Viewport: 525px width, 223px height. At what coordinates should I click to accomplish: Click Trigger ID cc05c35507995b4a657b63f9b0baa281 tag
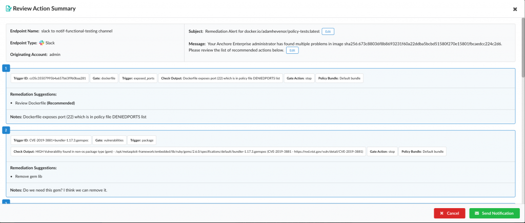coord(50,78)
